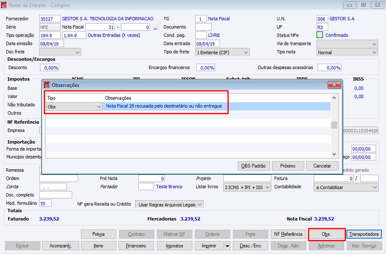Click the Desc./Enc button
Image resolution: width=386 pixels, height=254 pixels.
[x=250, y=246]
